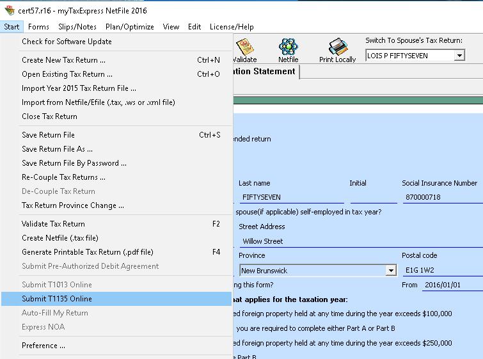Open the View menu
483x359 pixels.
pos(171,27)
